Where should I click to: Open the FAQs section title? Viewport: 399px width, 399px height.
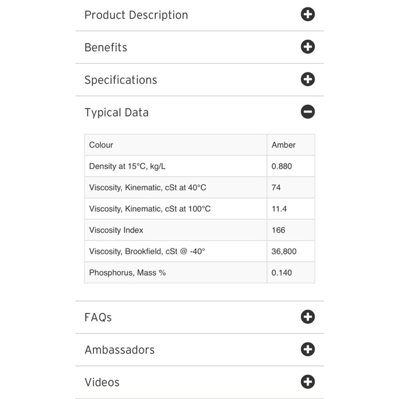(x=98, y=317)
